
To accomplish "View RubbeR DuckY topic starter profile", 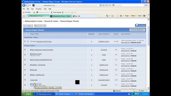I will [104, 42].
